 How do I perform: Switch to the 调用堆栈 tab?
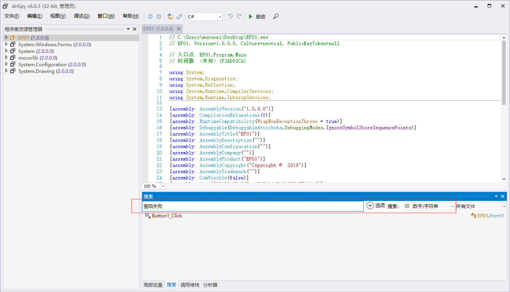coord(190,285)
